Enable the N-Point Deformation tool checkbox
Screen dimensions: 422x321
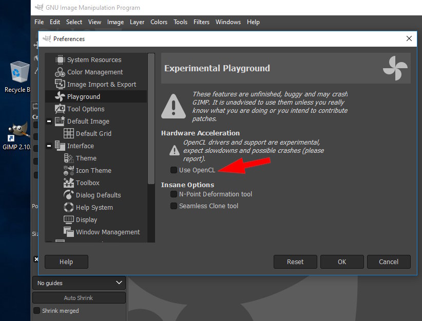coord(174,194)
